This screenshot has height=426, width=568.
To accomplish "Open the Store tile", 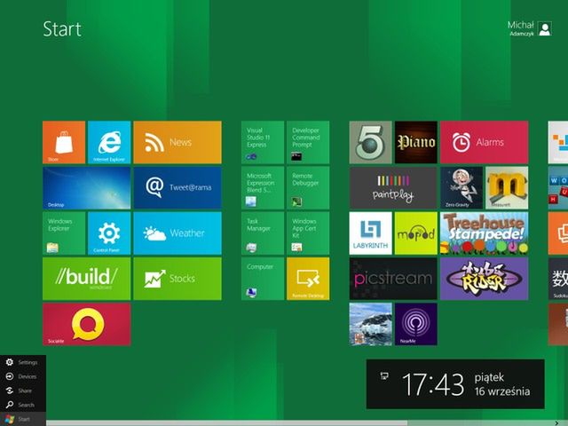I will click(x=64, y=142).
